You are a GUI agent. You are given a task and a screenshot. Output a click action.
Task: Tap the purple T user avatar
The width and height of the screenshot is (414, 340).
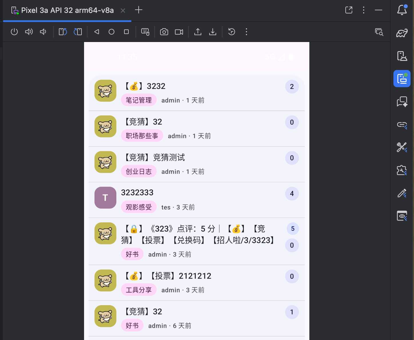(105, 198)
